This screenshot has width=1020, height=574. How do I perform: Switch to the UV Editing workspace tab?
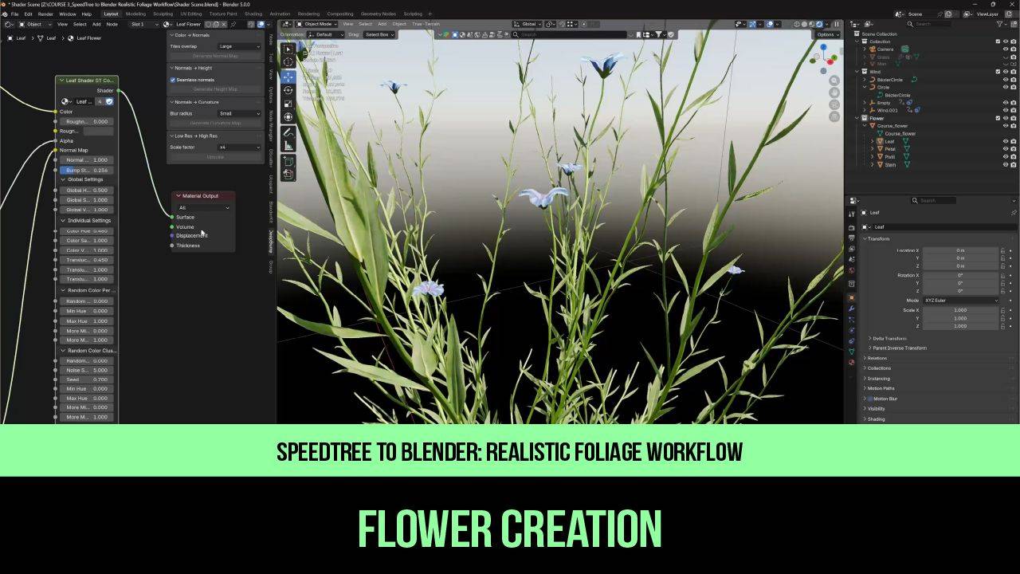[191, 14]
